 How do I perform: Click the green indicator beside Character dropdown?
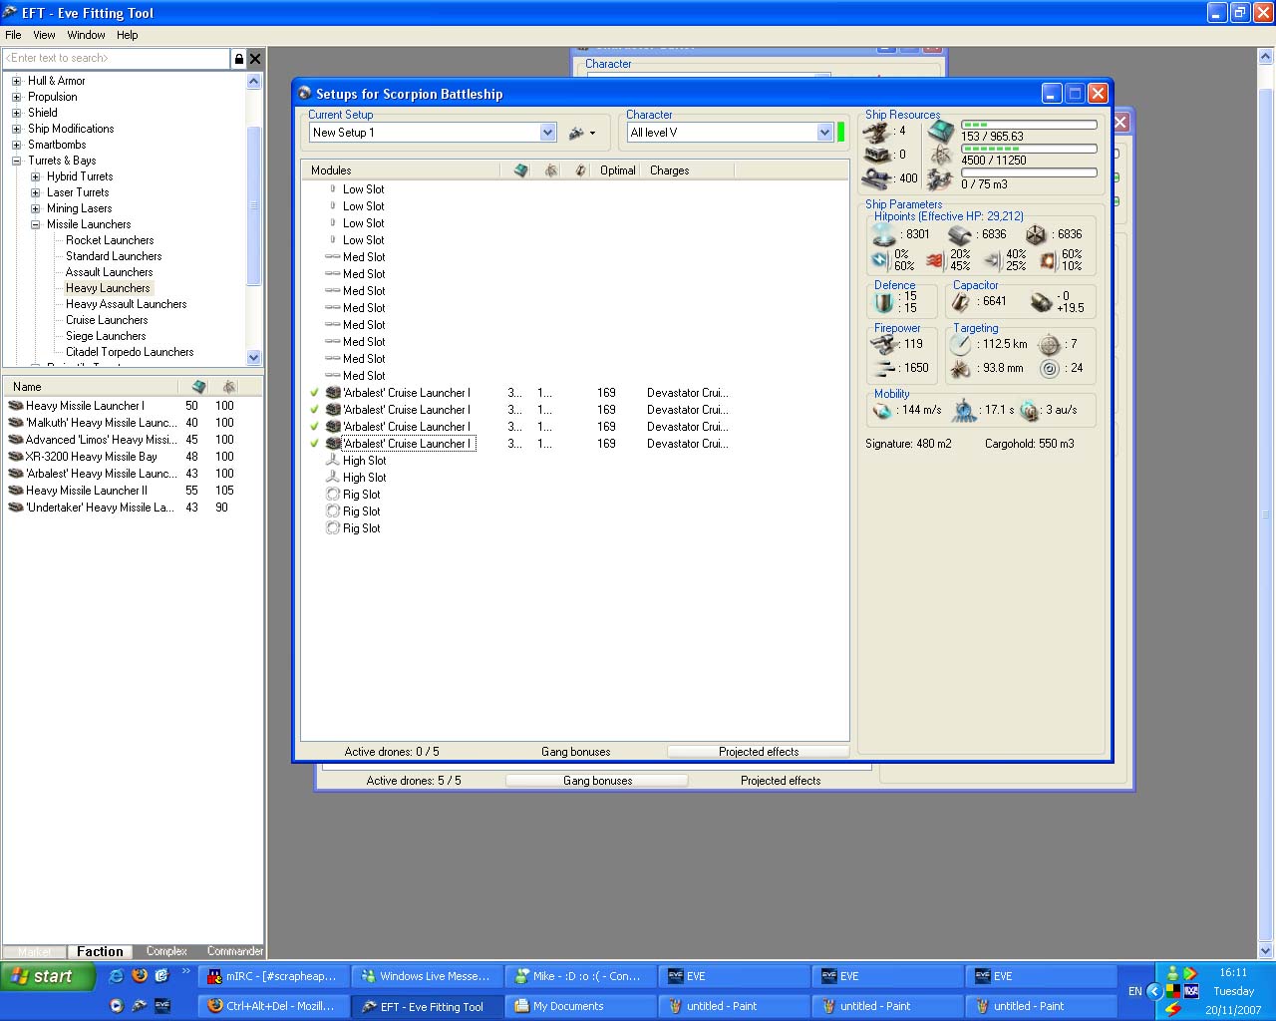point(840,133)
